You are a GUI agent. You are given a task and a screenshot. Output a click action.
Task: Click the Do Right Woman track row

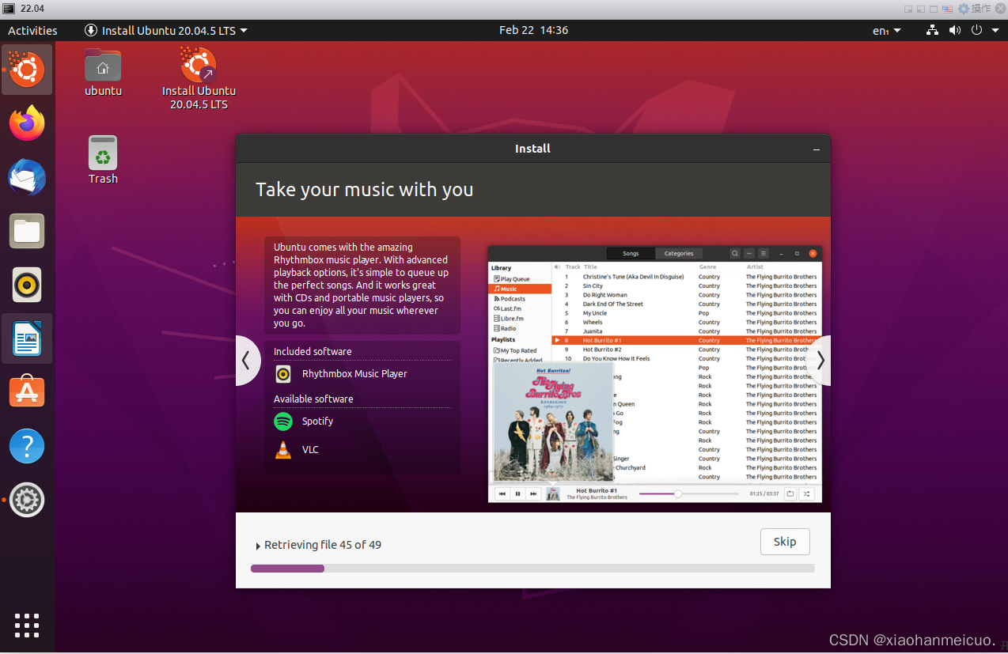pyautogui.click(x=687, y=295)
